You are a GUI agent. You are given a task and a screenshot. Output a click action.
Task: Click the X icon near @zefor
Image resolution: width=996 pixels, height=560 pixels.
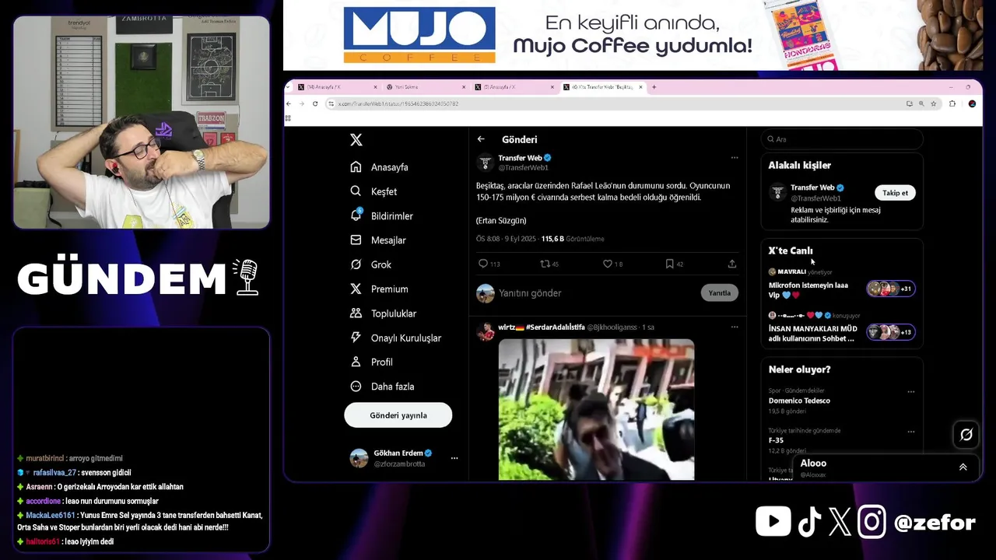tap(840, 522)
